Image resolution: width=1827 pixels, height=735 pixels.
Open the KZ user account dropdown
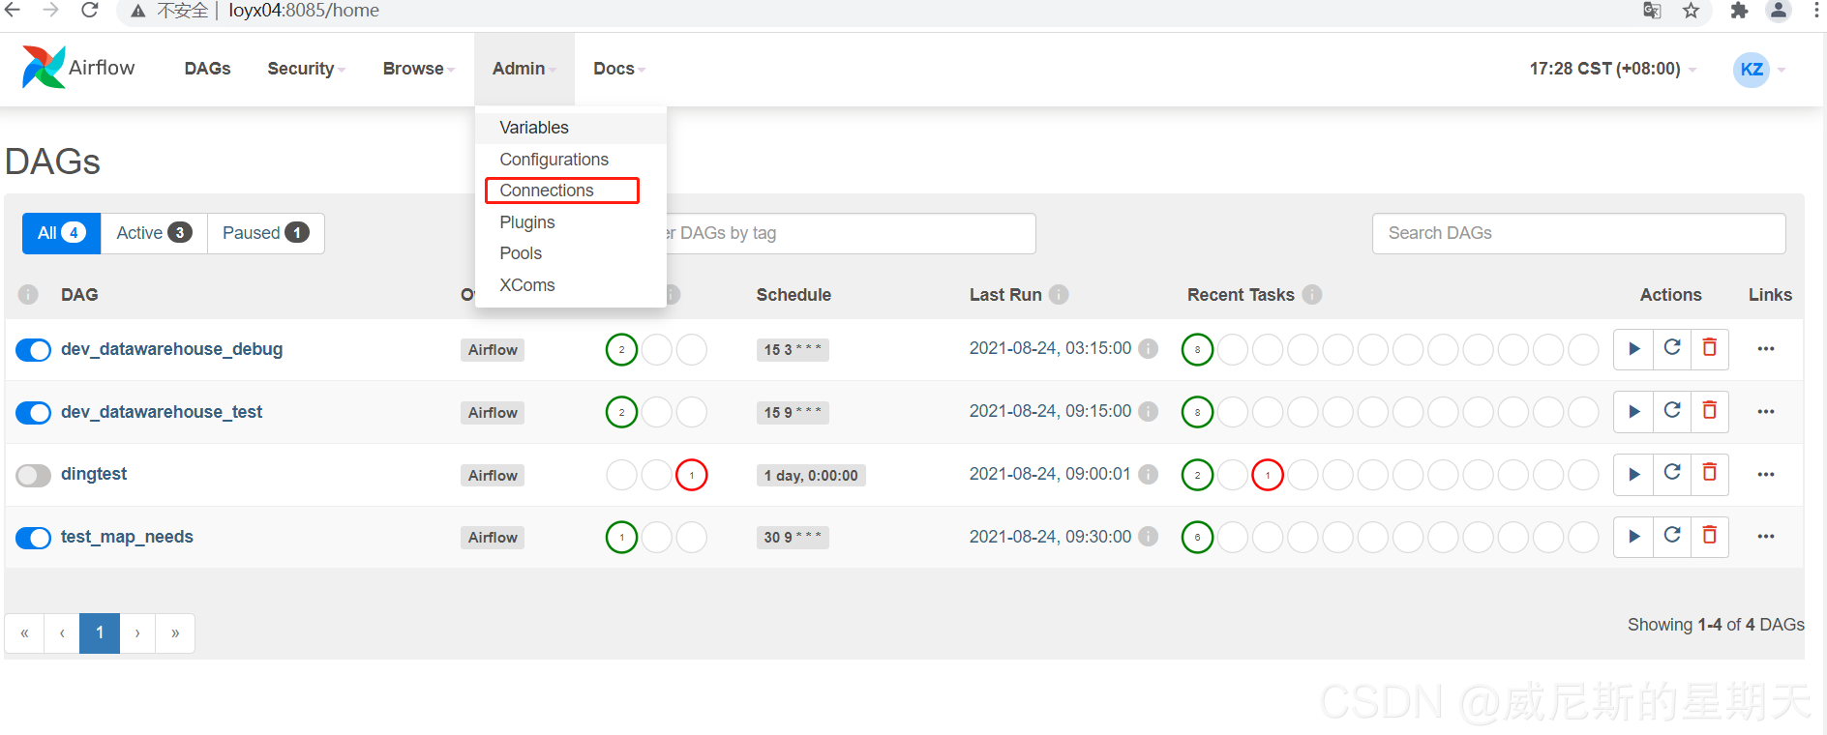pos(1759,69)
